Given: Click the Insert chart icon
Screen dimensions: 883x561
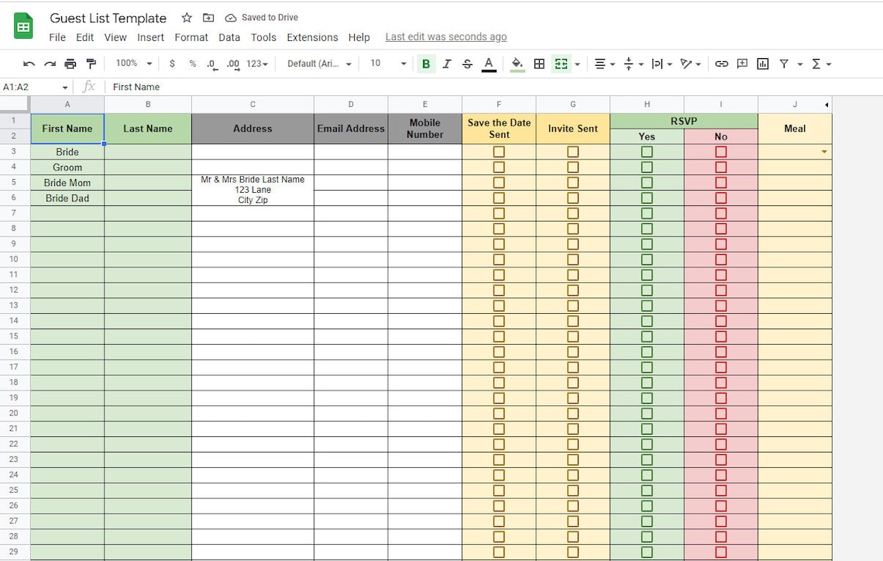Looking at the screenshot, I should click(762, 64).
